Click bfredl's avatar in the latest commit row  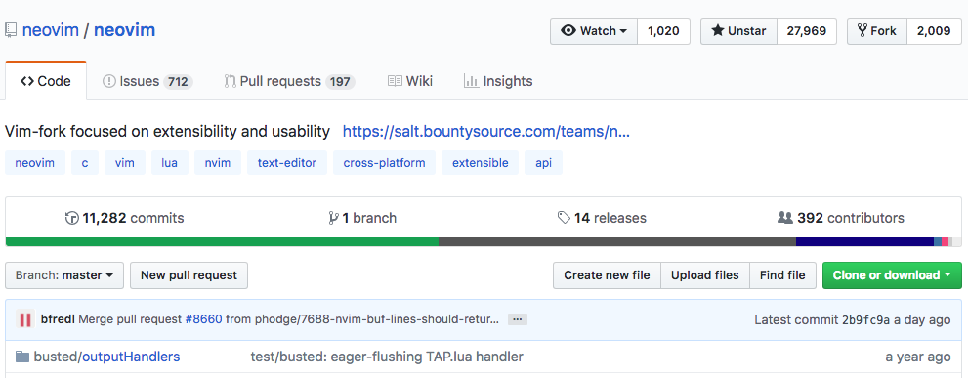[25, 319]
